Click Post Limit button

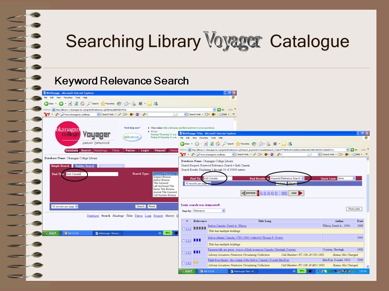354,209
